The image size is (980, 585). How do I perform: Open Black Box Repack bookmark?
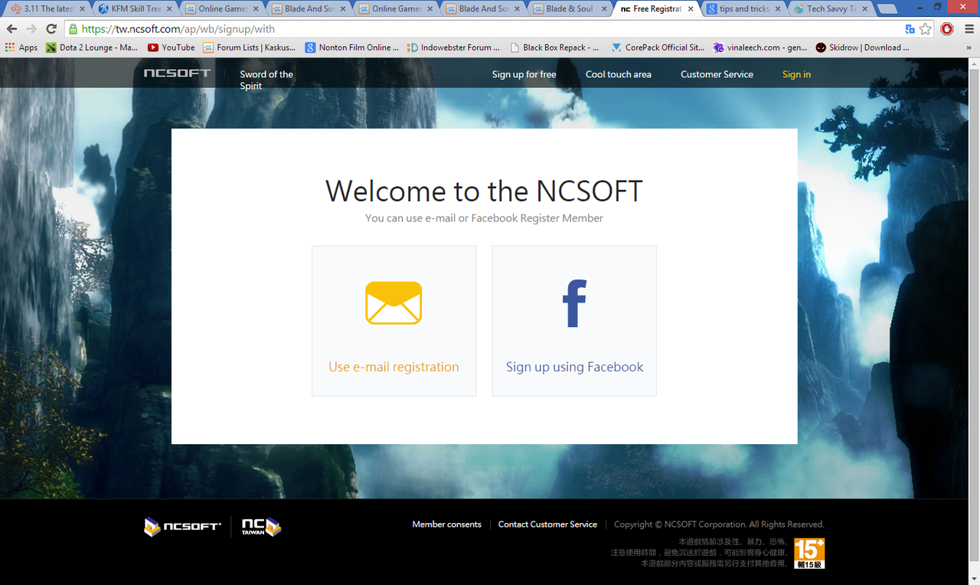pyautogui.click(x=555, y=47)
